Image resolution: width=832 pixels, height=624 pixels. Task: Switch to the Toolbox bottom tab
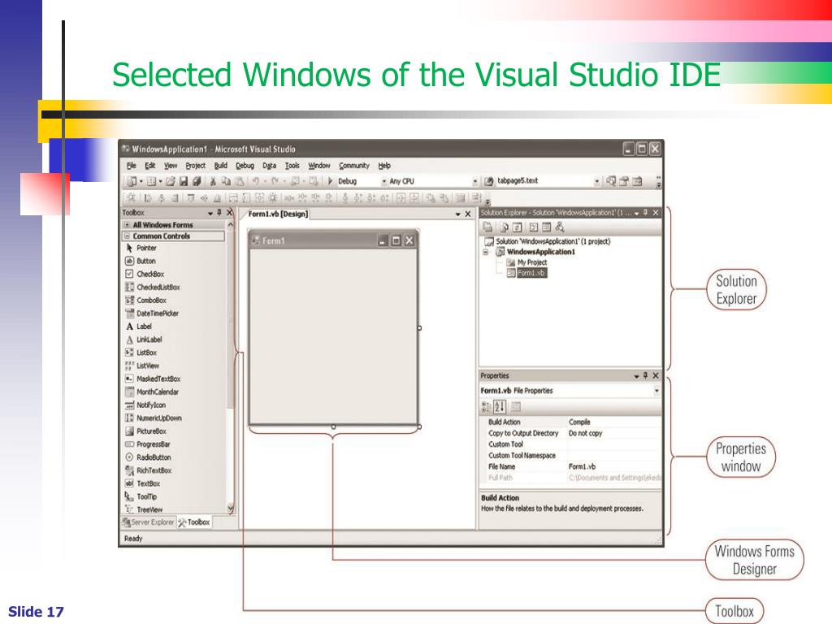click(194, 522)
